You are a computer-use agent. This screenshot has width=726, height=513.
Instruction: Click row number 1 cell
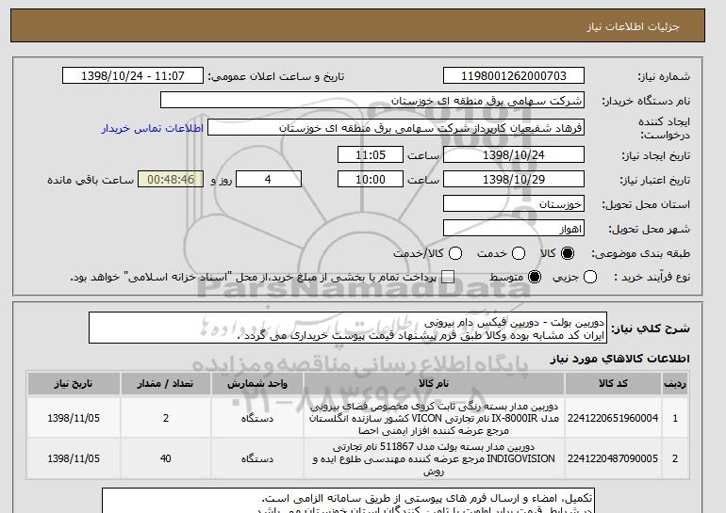[675, 418]
